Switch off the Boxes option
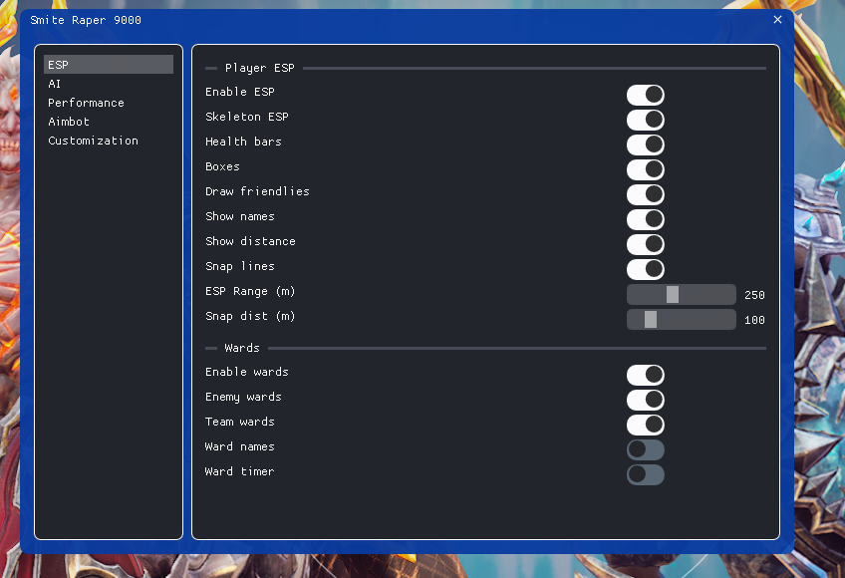The height and width of the screenshot is (578, 845). [x=645, y=169]
